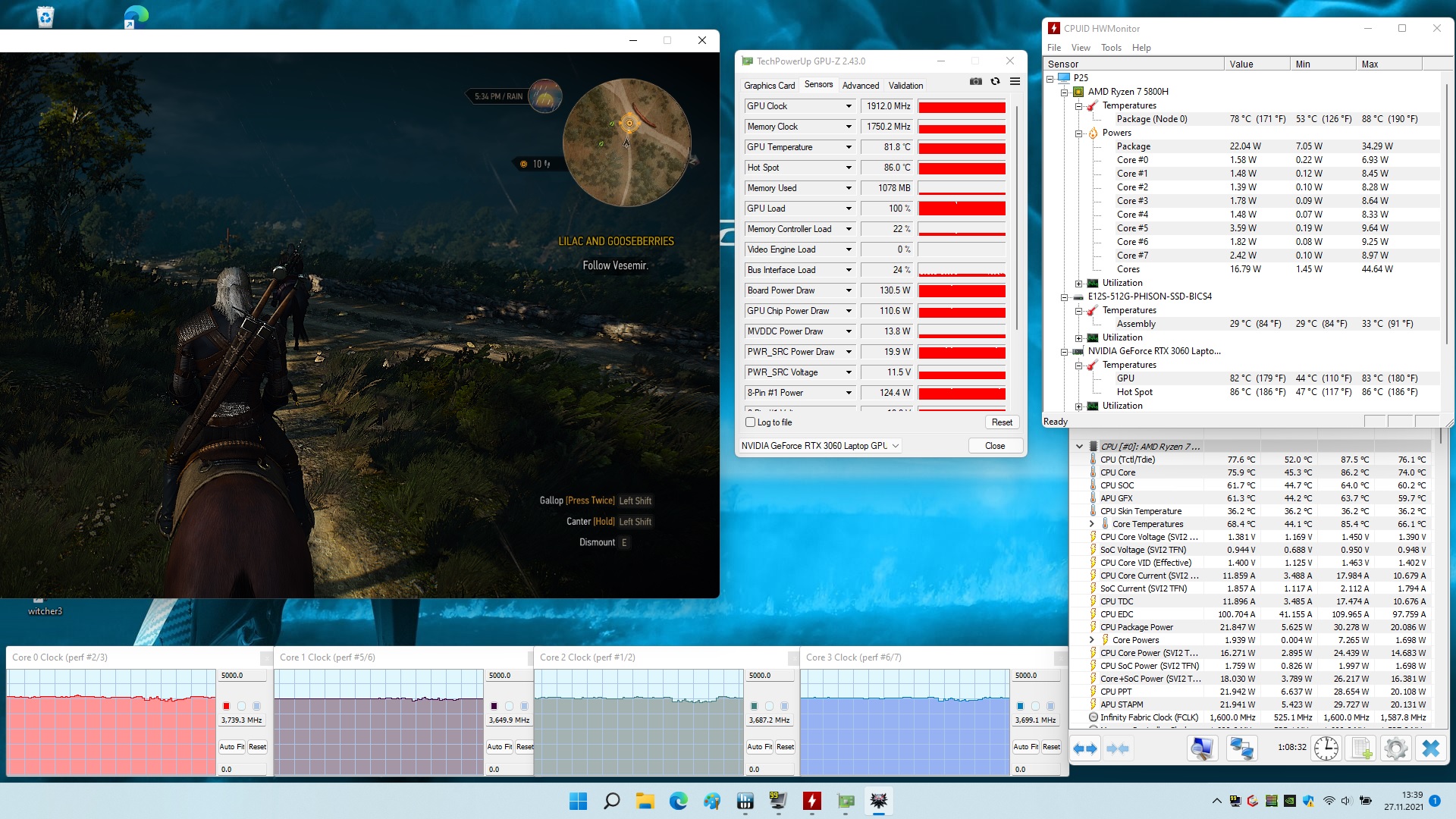Open the GPU-Z hamburger menu

click(1015, 82)
